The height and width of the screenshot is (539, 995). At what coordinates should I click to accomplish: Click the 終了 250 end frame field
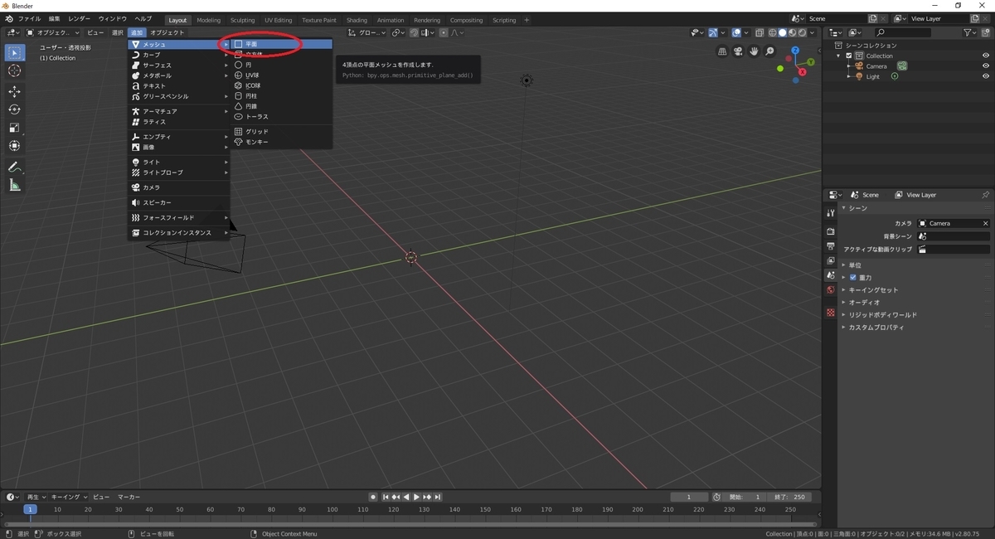(789, 497)
